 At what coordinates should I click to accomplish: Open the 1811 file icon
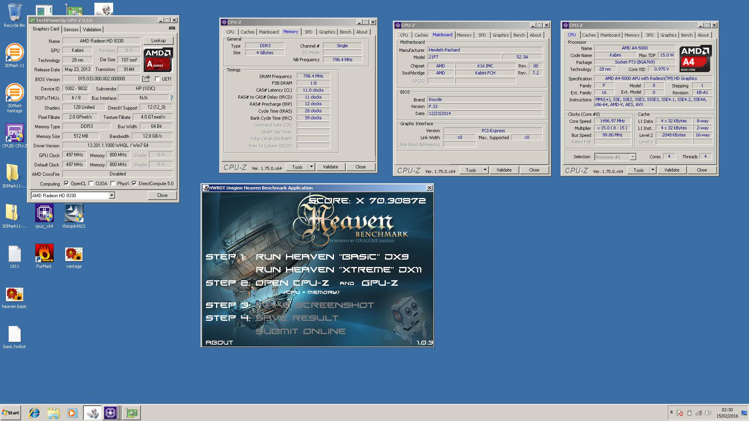pos(14,256)
